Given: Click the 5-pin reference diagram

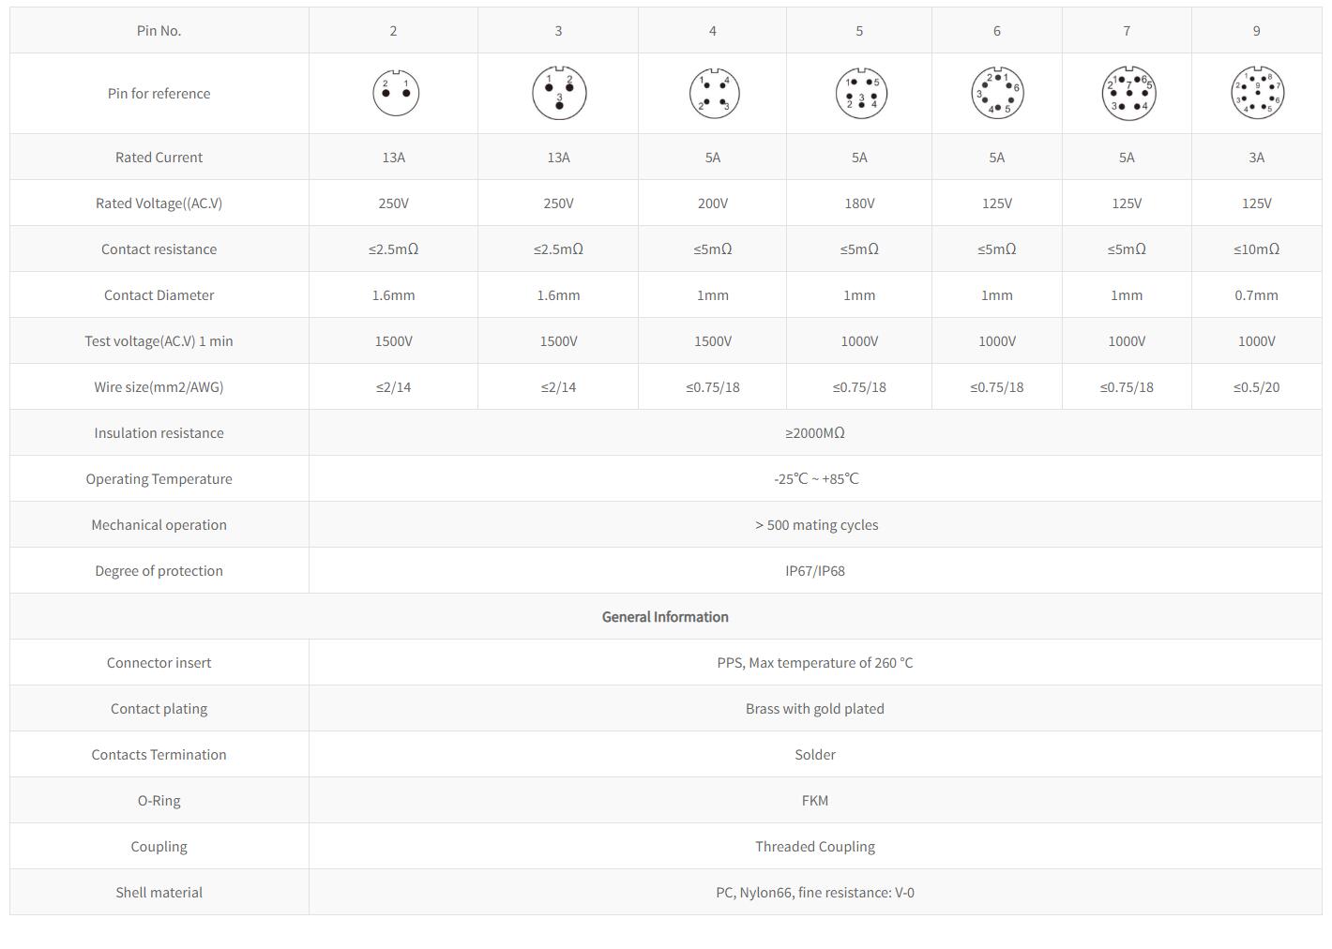Looking at the screenshot, I should [x=860, y=93].
